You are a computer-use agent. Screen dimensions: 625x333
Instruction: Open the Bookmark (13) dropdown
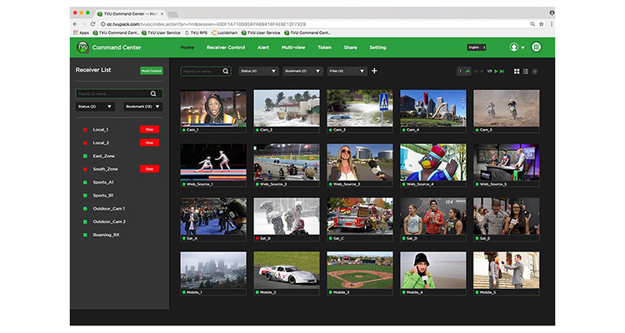coord(142,107)
